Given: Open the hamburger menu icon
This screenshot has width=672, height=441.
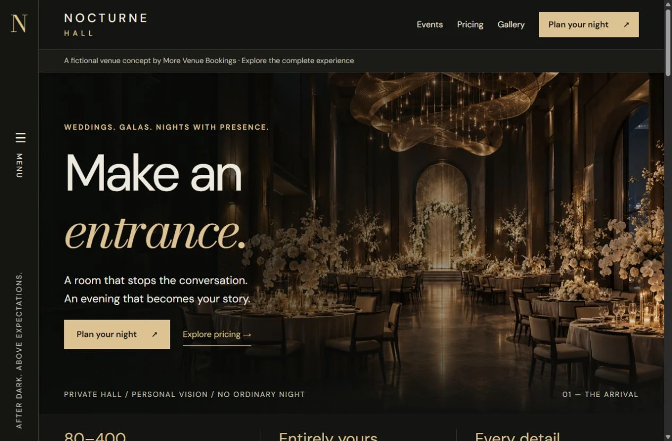Looking at the screenshot, I should click(20, 138).
